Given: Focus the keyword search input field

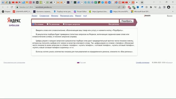Looking at the screenshot, I should point(75,21).
